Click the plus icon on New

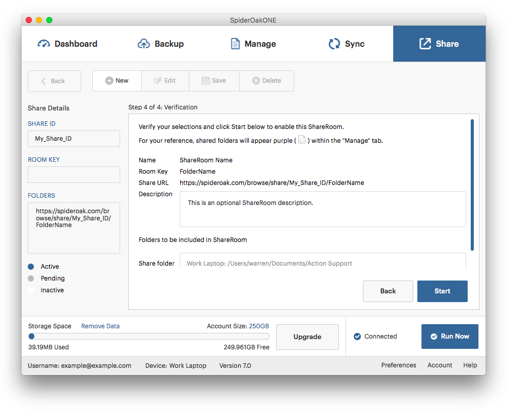coord(109,81)
